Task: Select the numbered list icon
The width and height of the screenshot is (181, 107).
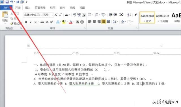Action: tap(96, 15)
